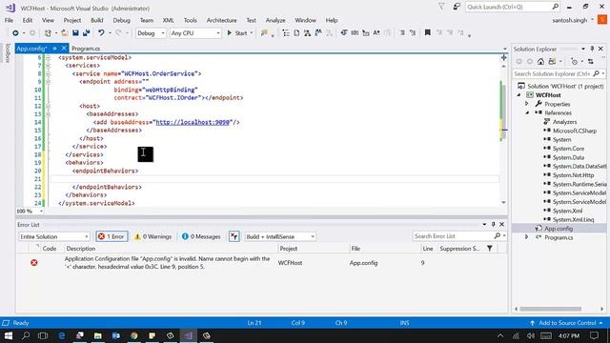The width and height of the screenshot is (610, 343).
Task: Click the Open File toolbar icon
Action: click(65, 33)
